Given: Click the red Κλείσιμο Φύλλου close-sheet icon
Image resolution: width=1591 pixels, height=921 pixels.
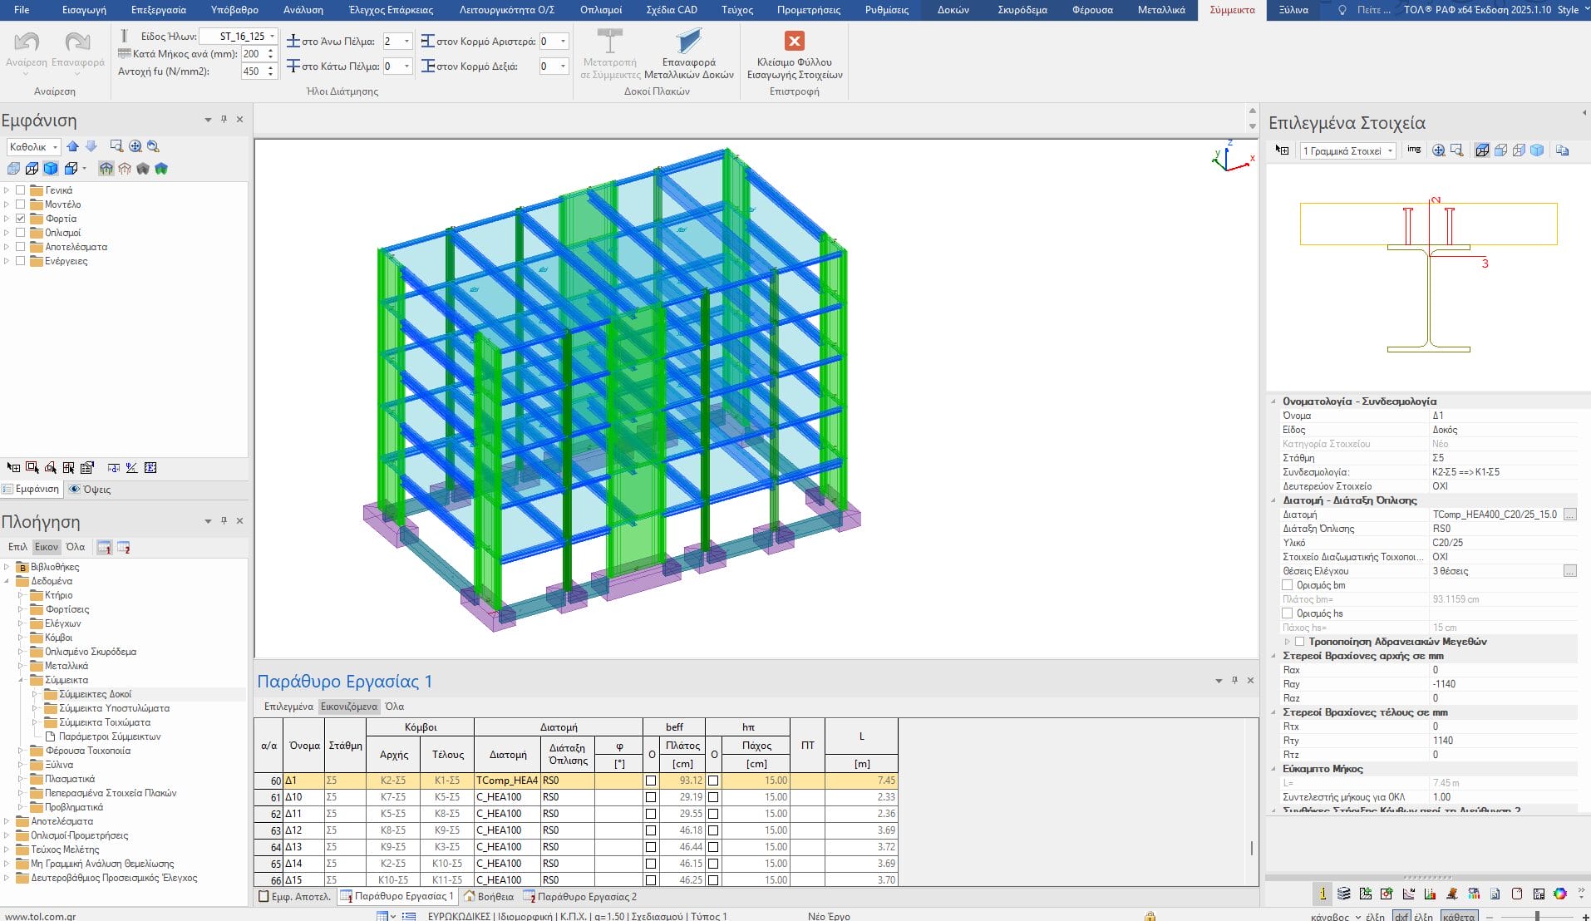Looking at the screenshot, I should (794, 41).
